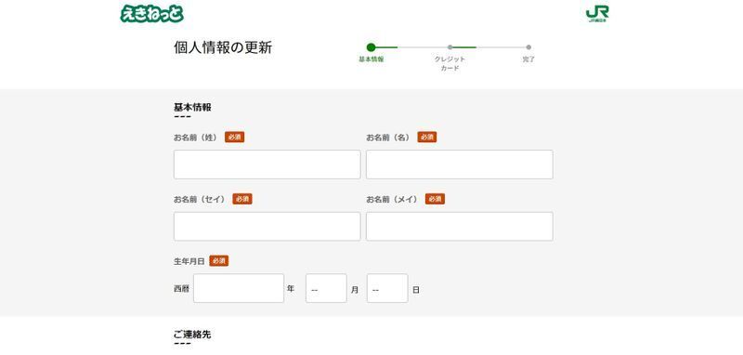Select the birth year 西暦 field
743x355 pixels.
[239, 288]
